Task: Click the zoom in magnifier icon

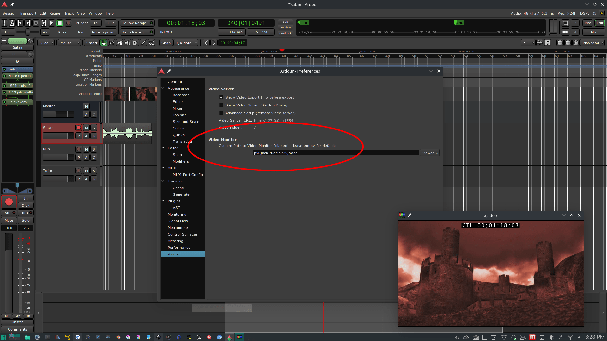Action: (568, 43)
